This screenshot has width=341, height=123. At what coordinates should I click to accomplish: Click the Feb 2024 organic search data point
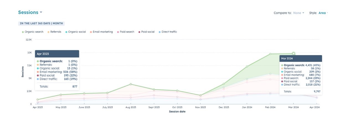tap(270, 54)
